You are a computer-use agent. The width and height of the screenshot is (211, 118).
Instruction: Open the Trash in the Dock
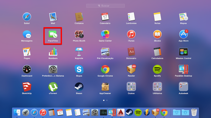click(194, 112)
